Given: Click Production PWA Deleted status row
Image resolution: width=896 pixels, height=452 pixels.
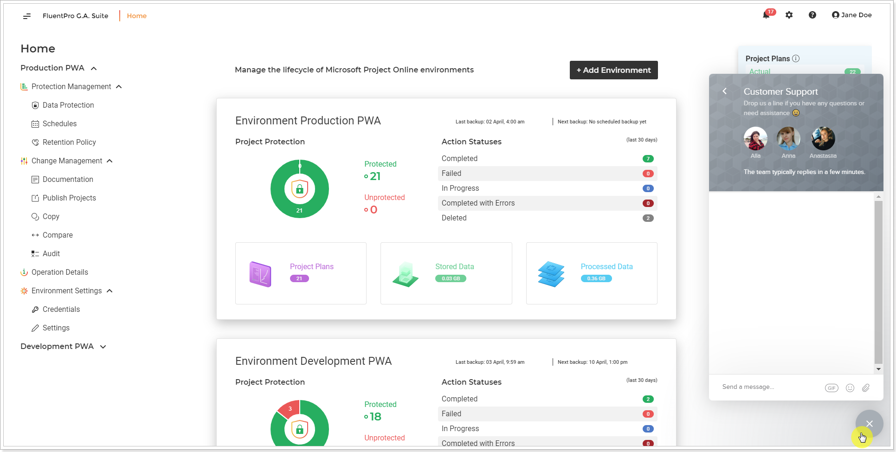Looking at the screenshot, I should 548,218.
